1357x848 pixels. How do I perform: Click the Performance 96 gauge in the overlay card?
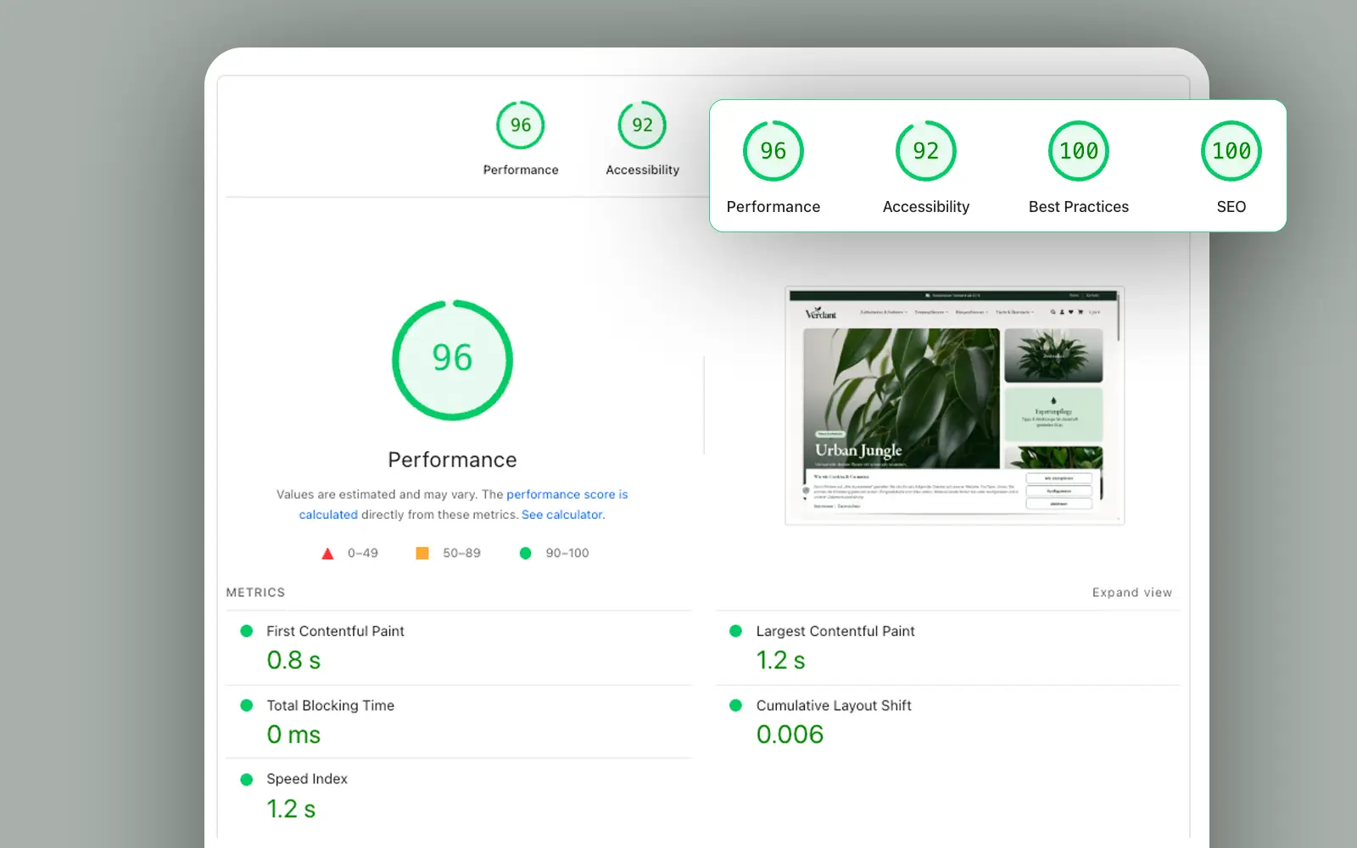(773, 151)
